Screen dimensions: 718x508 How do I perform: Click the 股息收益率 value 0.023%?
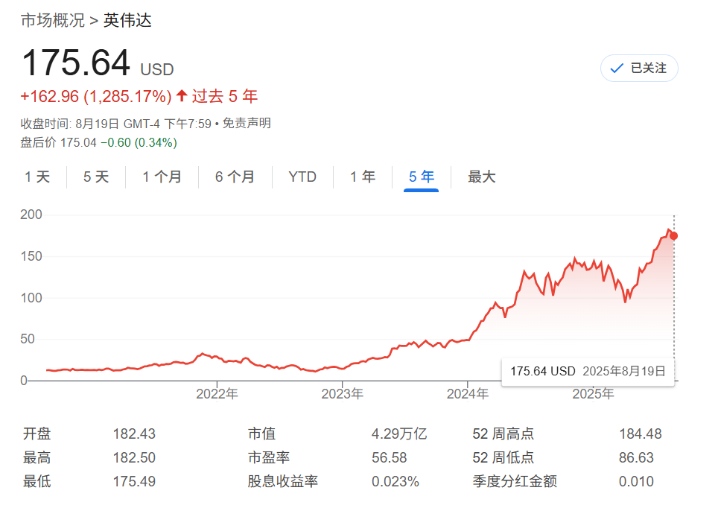tap(395, 481)
